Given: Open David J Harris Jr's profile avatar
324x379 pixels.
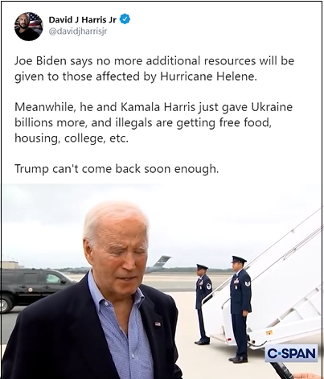Looking at the screenshot, I should tap(29, 27).
